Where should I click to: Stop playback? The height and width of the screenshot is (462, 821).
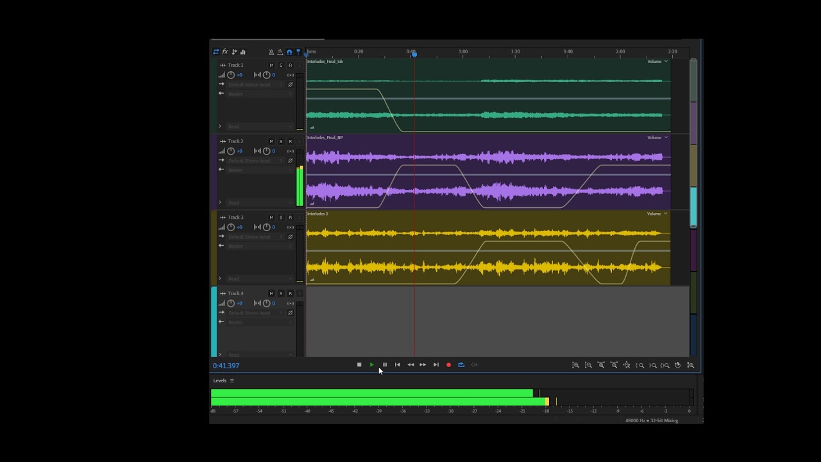pos(359,364)
